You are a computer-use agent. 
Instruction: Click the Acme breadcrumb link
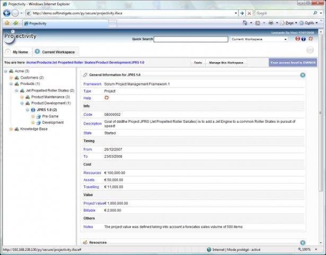tap(31, 63)
